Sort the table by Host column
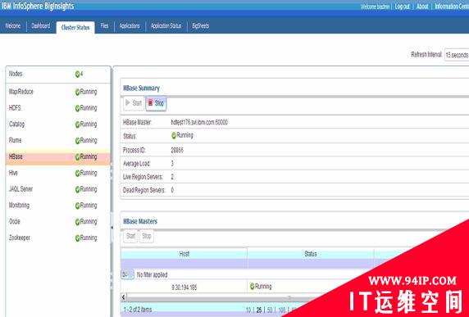The width and height of the screenshot is (469, 317). pos(184,254)
